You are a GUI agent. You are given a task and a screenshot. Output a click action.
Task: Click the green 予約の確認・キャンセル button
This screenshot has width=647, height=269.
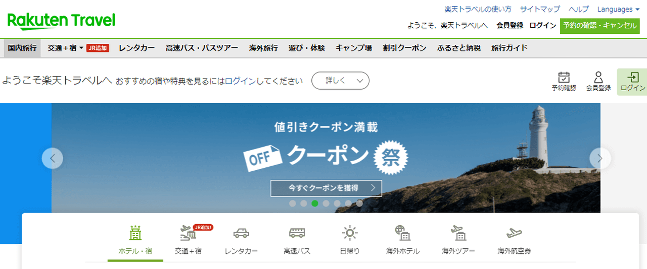[x=599, y=25]
